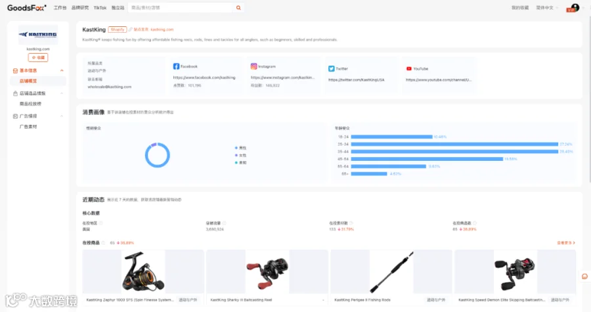Viewport: 591px width, 312px height.
Task: Click the chat support icon at right edge
Action: [584, 277]
